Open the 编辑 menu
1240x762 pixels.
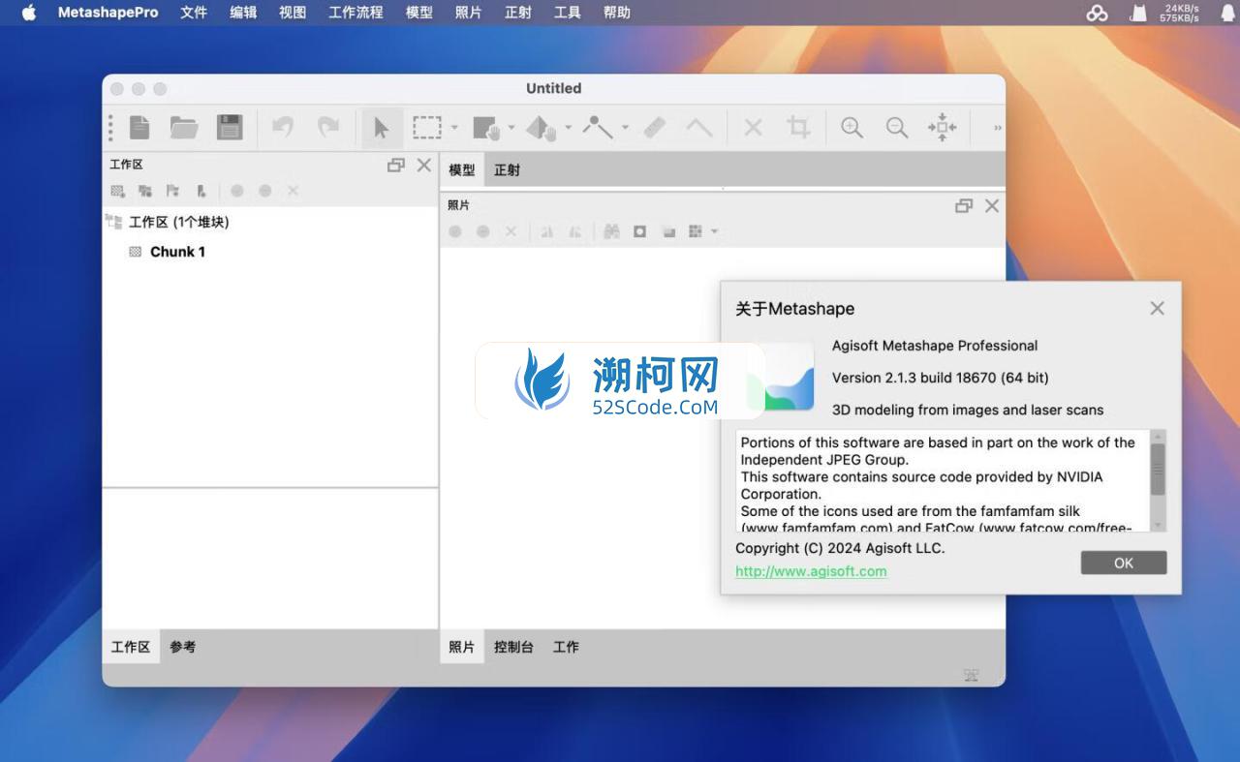pyautogui.click(x=243, y=13)
